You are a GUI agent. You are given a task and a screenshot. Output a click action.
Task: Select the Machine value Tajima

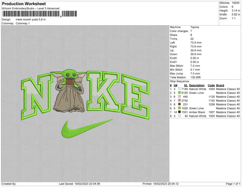click(x=195, y=27)
